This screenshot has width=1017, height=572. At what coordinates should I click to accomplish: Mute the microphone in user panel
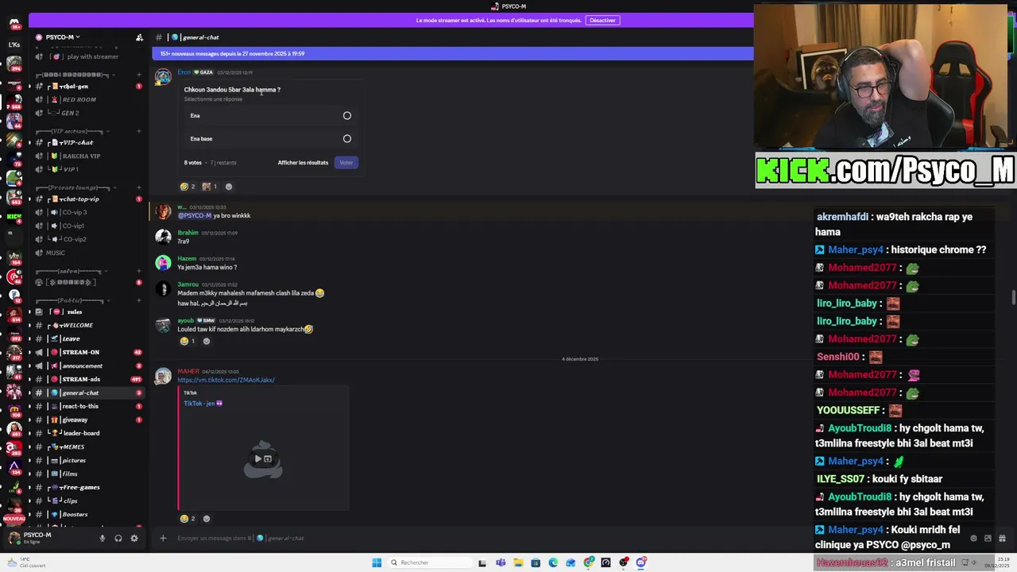102,539
